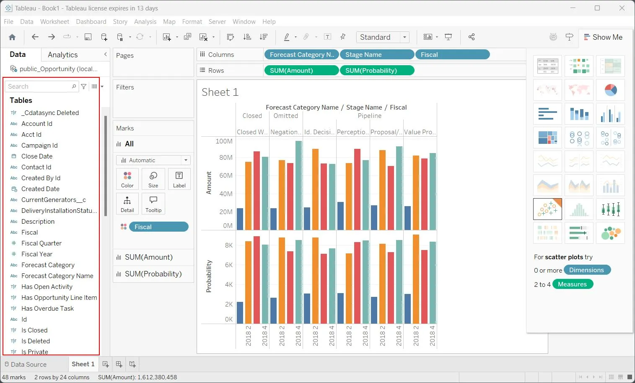
Task: Select the packed bubbles chart in Show Me
Action: point(611,233)
